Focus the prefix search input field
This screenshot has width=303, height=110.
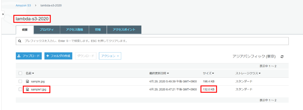click(152, 41)
